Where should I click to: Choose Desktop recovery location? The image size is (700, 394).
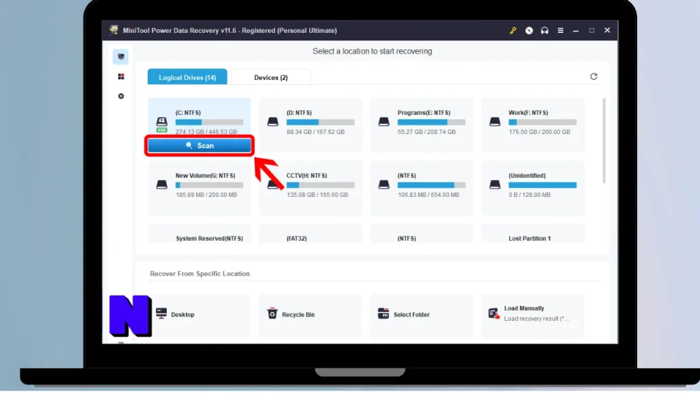[x=199, y=315]
